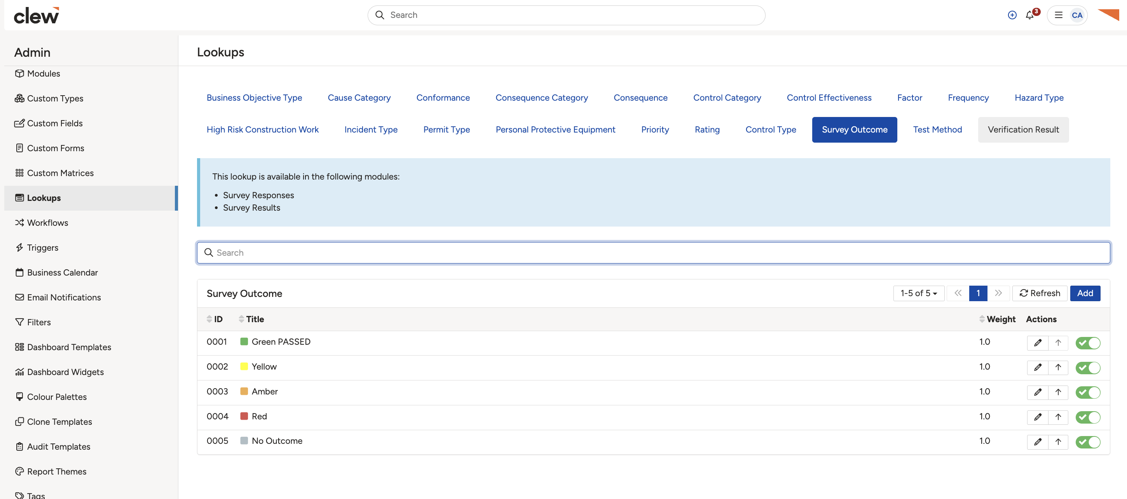Select the Hazard Type tab
This screenshot has width=1127, height=499.
tap(1039, 98)
